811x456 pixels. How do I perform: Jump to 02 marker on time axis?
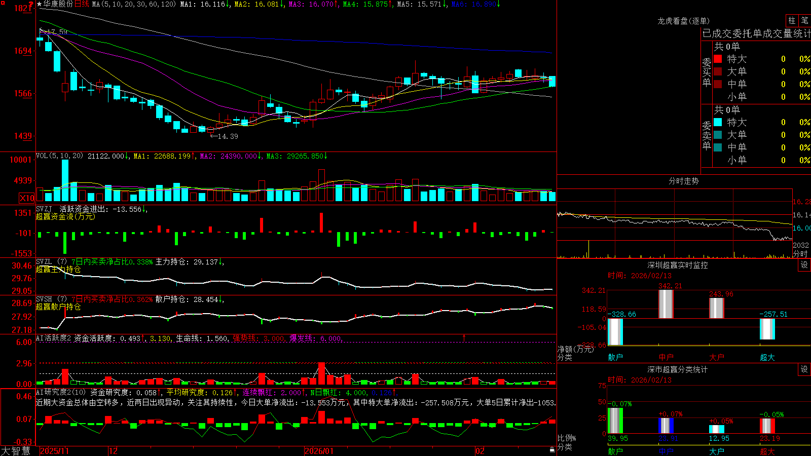pos(480,451)
